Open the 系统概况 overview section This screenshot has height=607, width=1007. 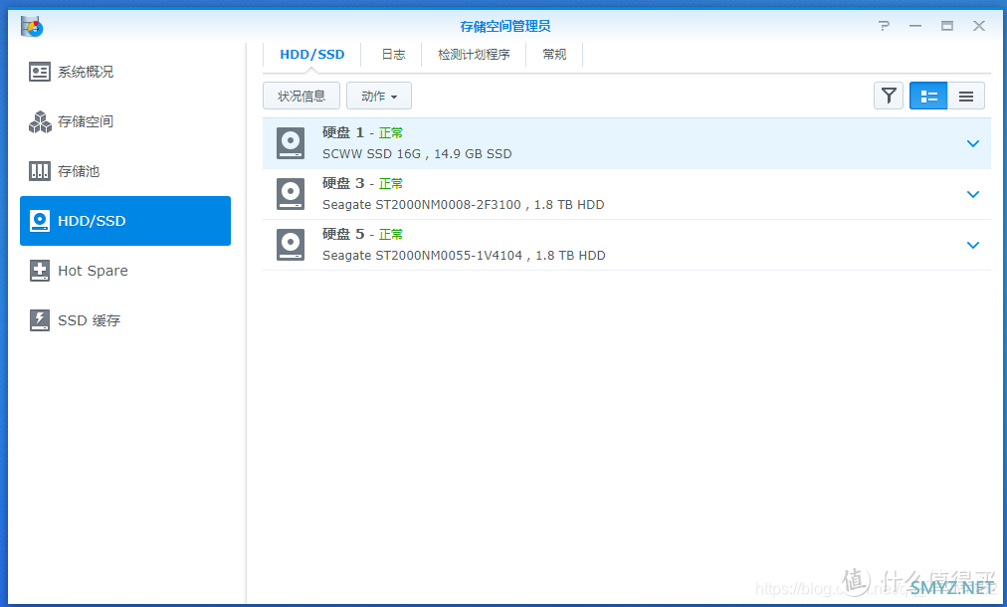pyautogui.click(x=125, y=72)
